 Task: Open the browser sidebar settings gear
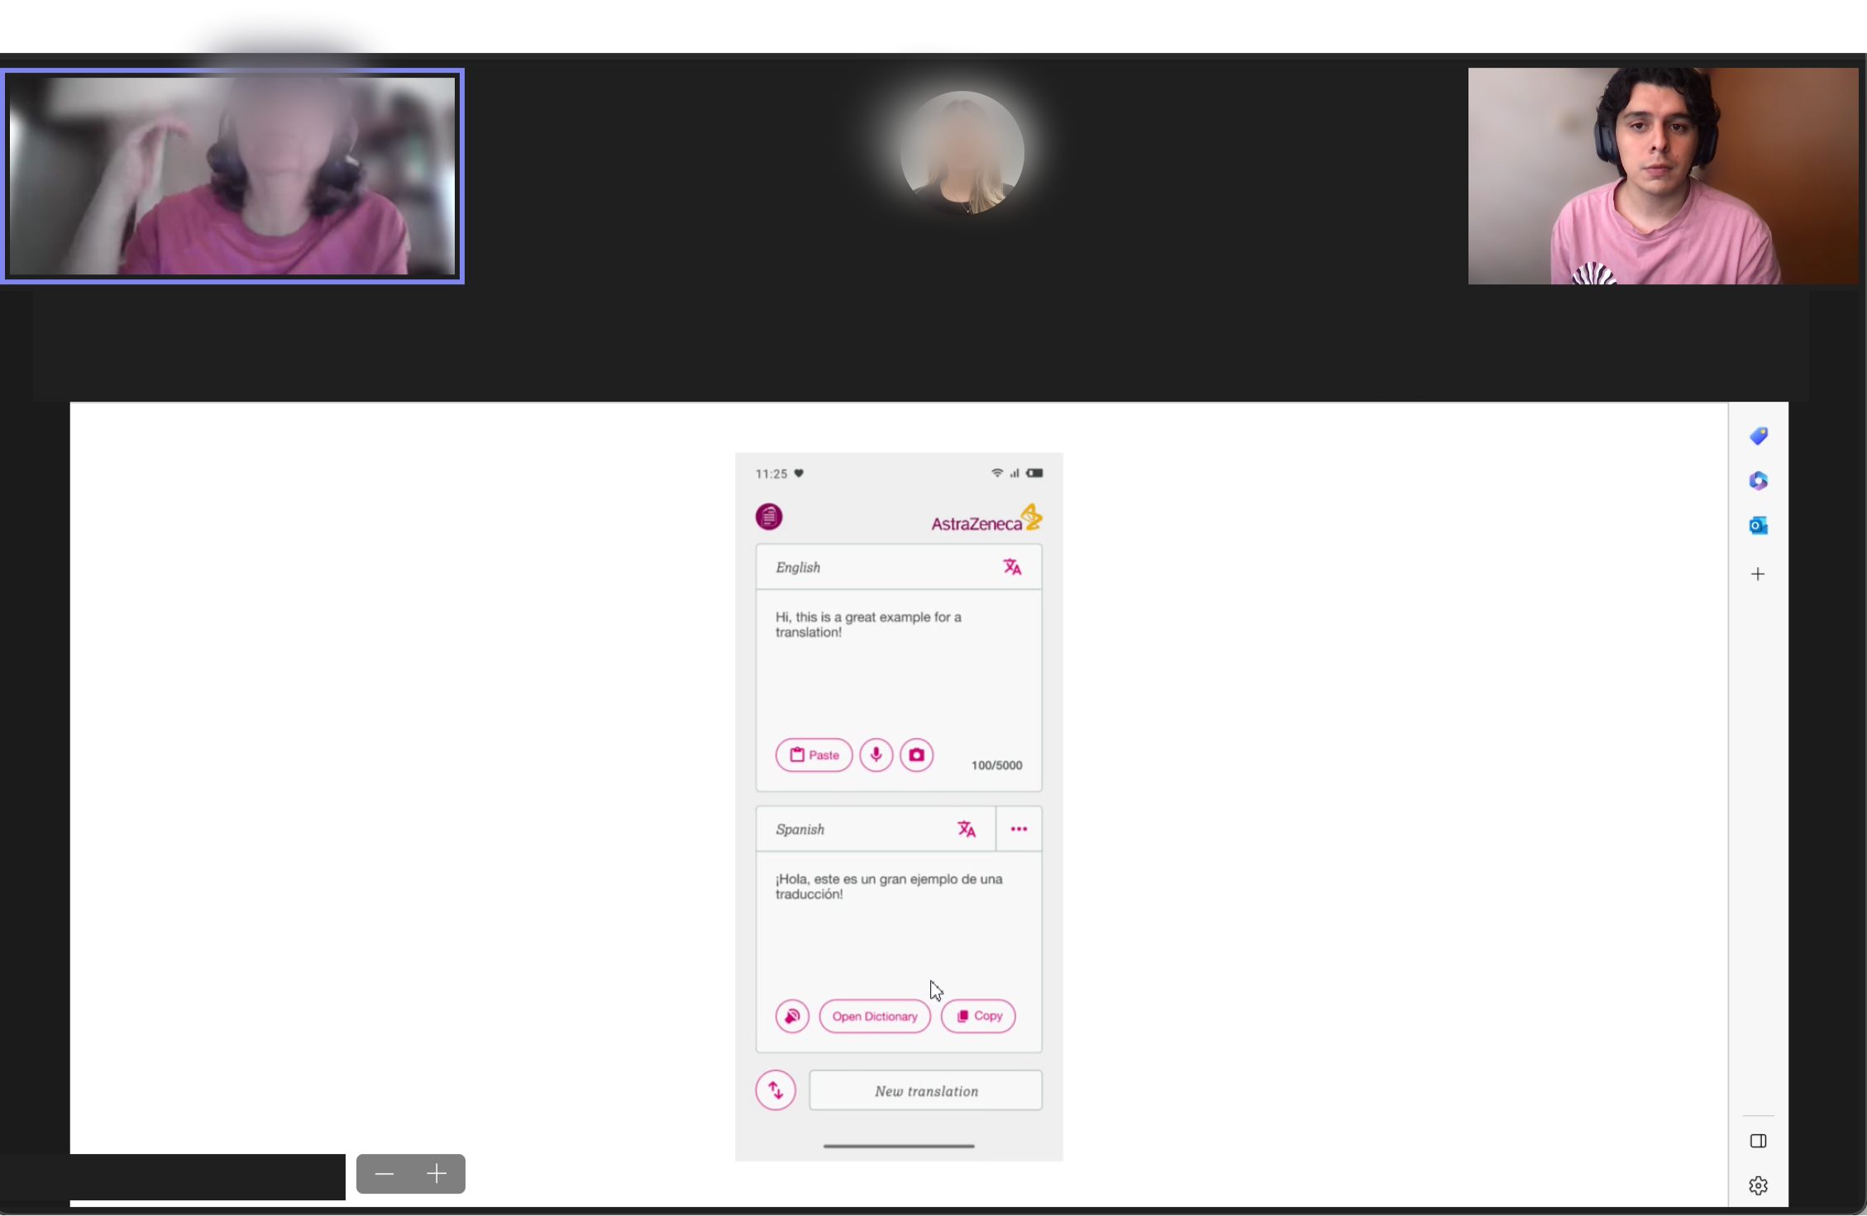point(1758,1185)
